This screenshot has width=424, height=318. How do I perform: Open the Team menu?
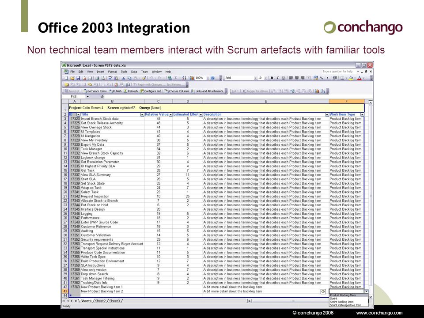(x=145, y=72)
